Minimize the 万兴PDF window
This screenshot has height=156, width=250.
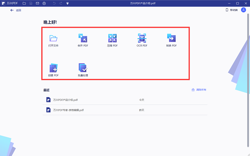(229, 3)
